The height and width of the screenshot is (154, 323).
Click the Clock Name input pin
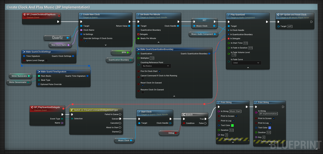tap(81, 30)
